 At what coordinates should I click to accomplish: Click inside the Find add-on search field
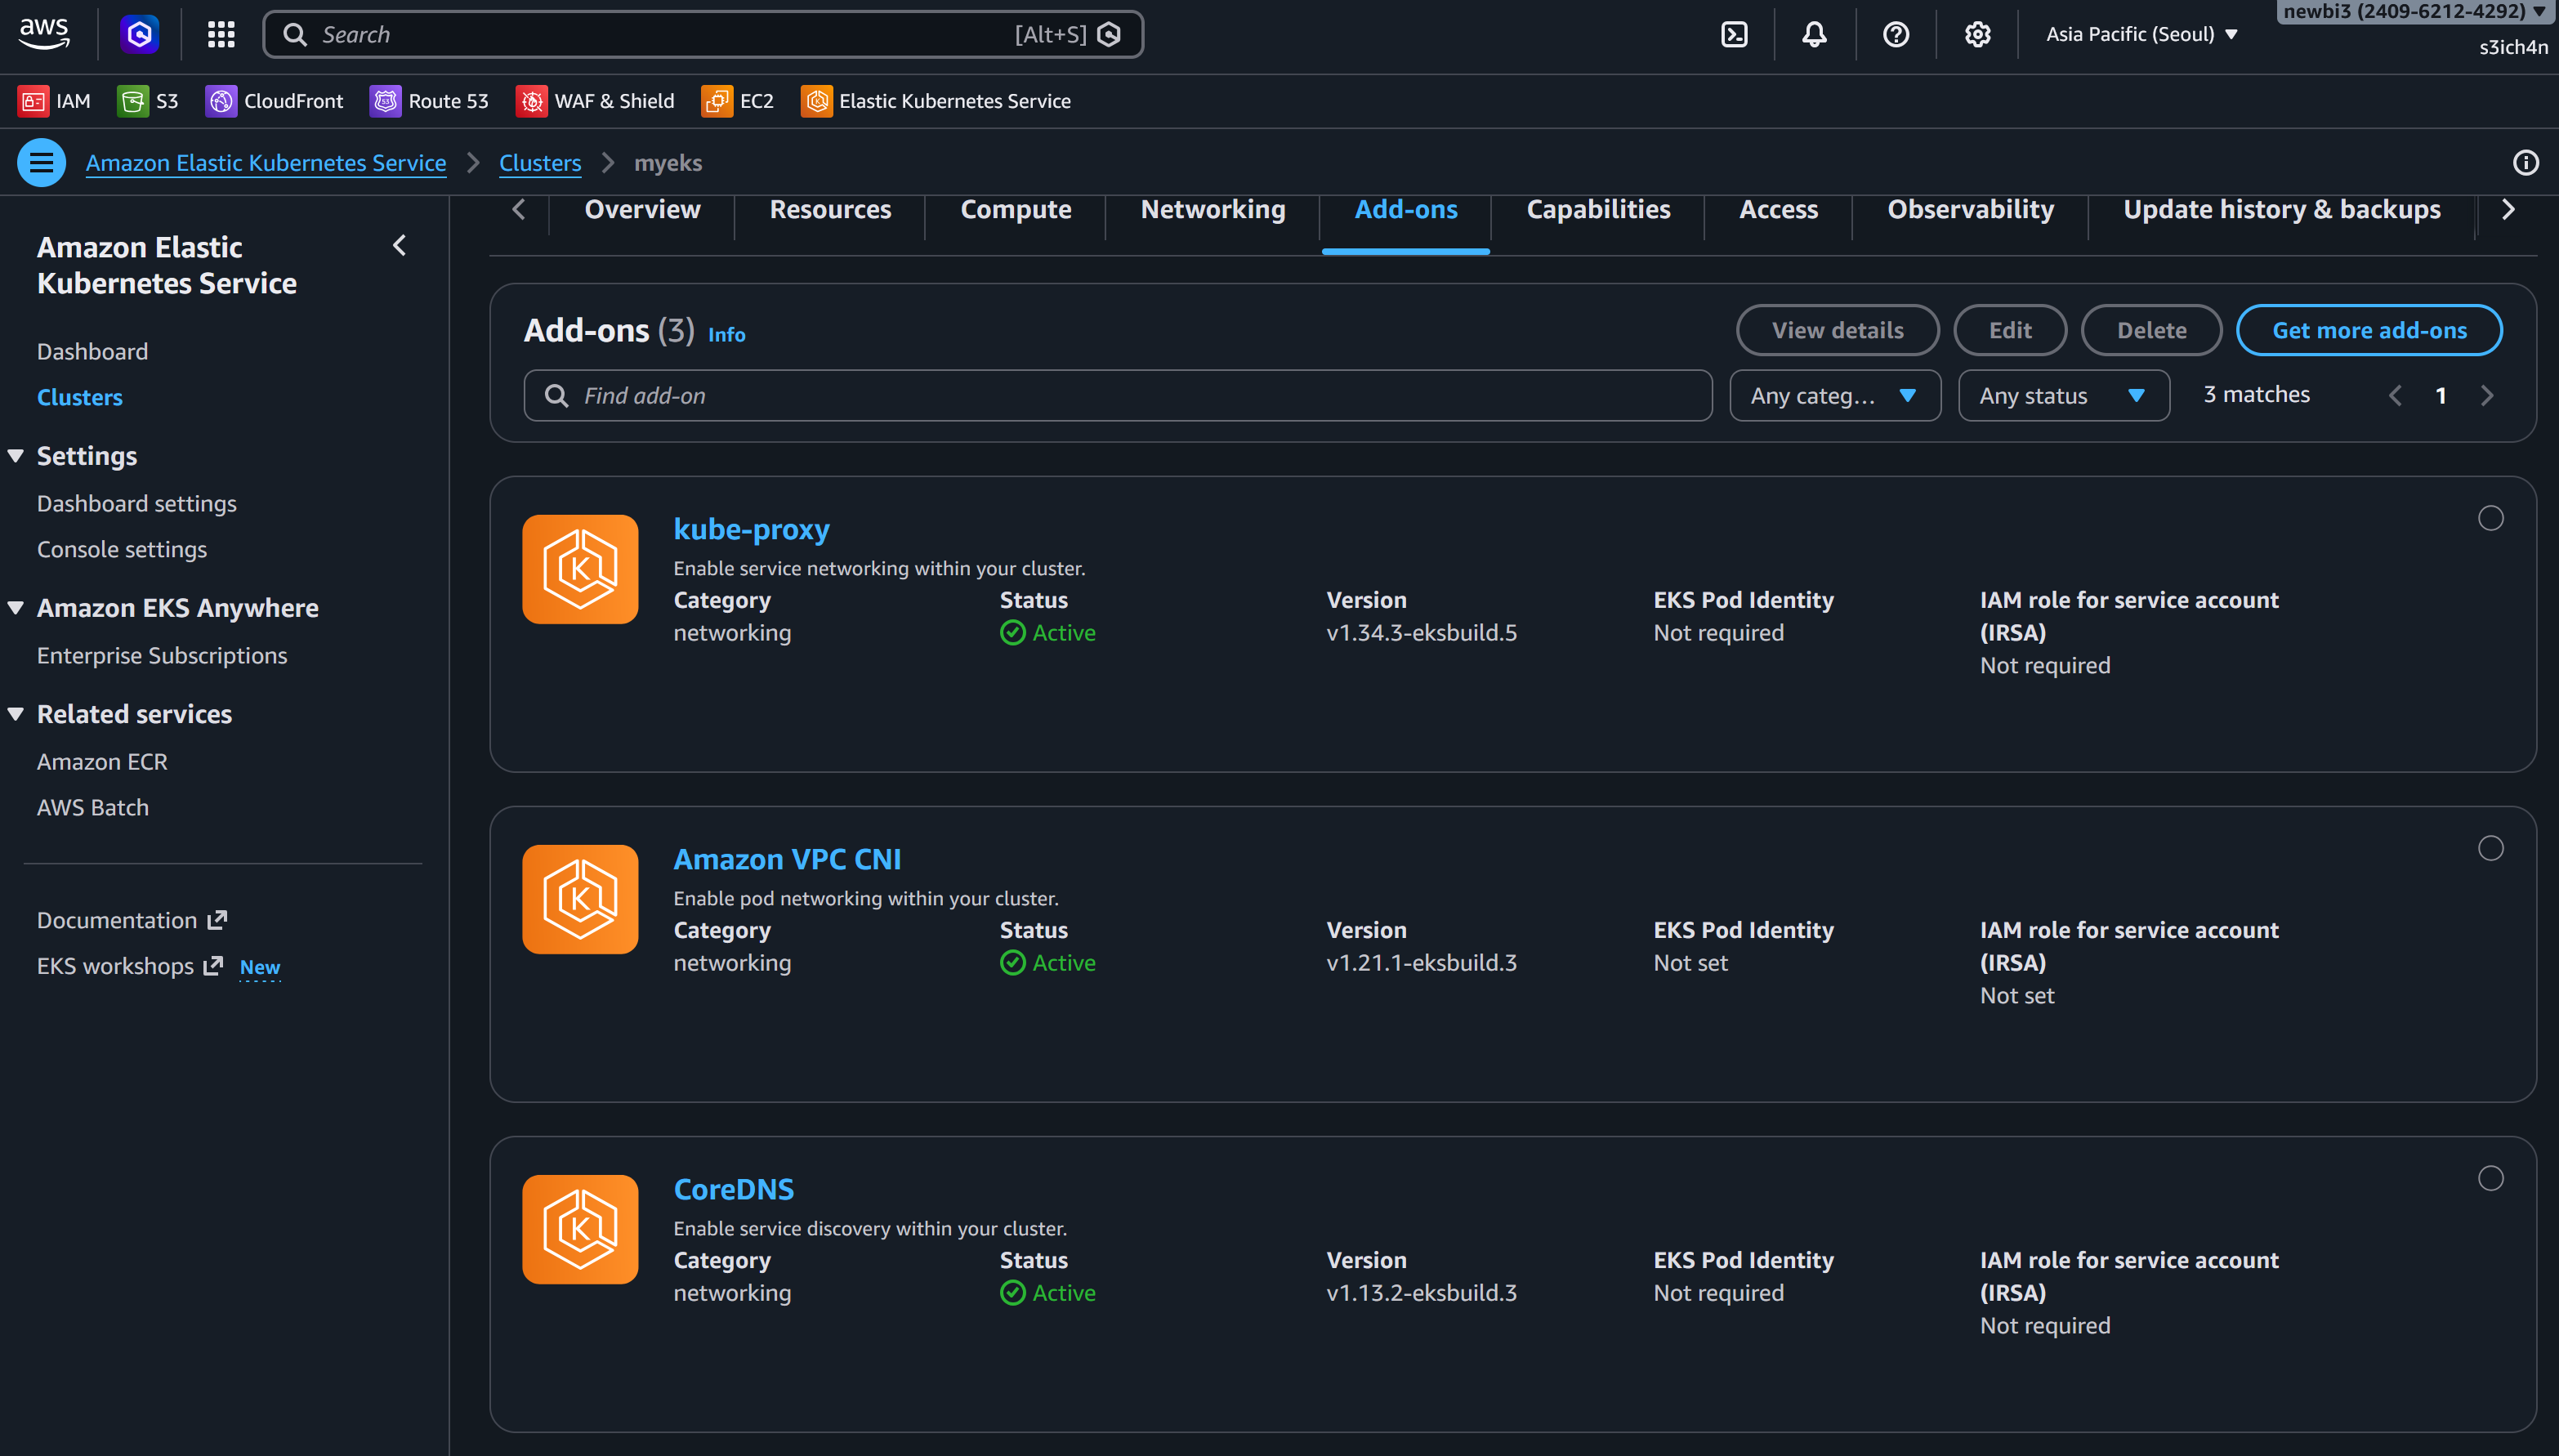pos(1115,395)
